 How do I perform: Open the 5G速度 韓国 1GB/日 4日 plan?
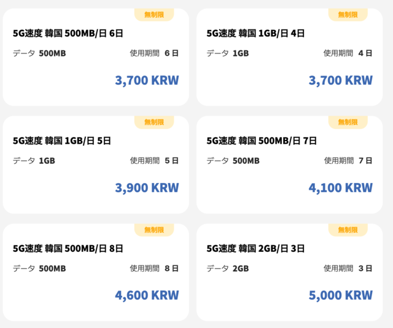(255, 34)
